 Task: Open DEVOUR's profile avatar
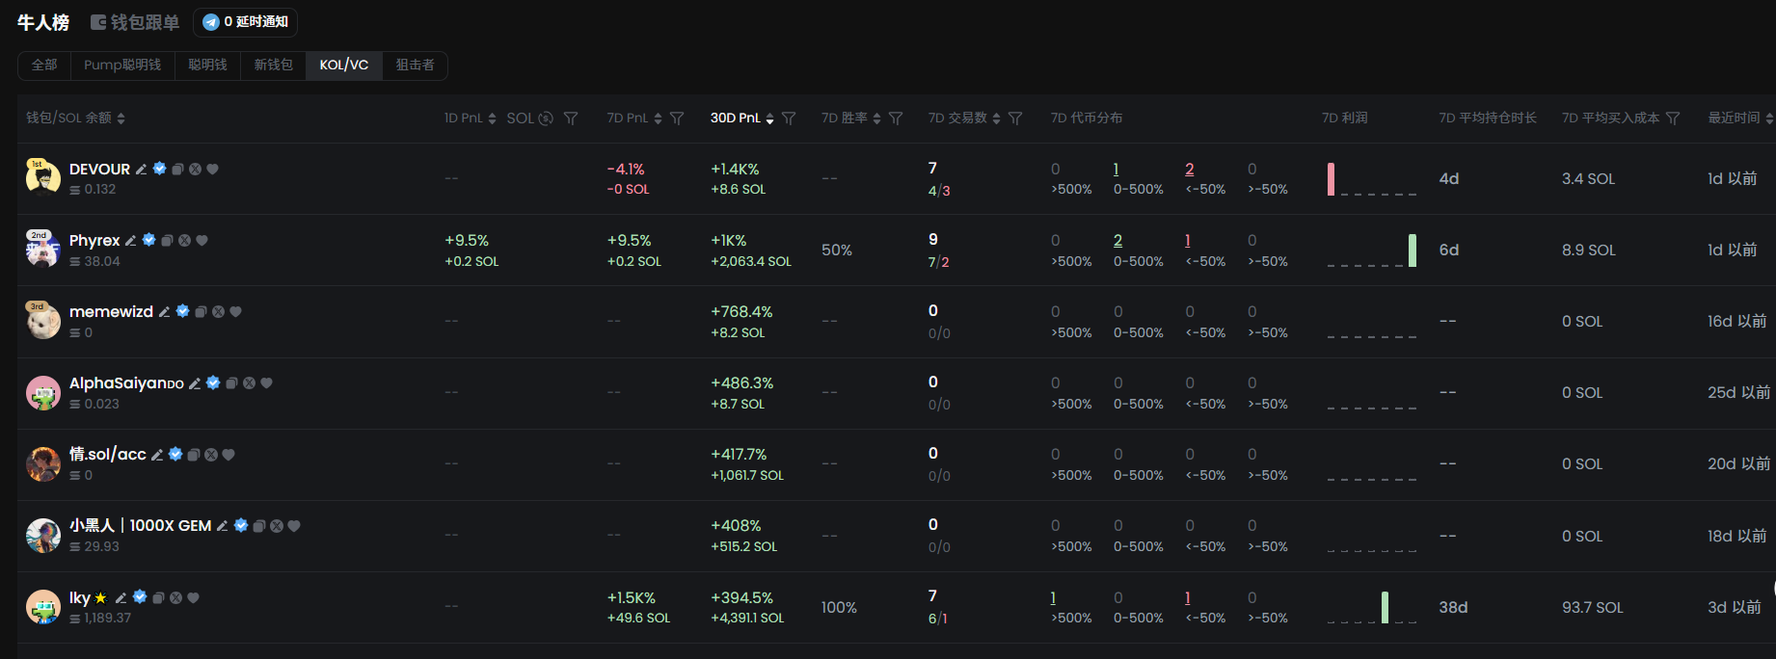click(42, 177)
